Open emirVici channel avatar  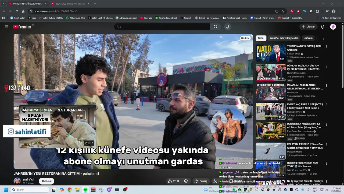point(17,181)
